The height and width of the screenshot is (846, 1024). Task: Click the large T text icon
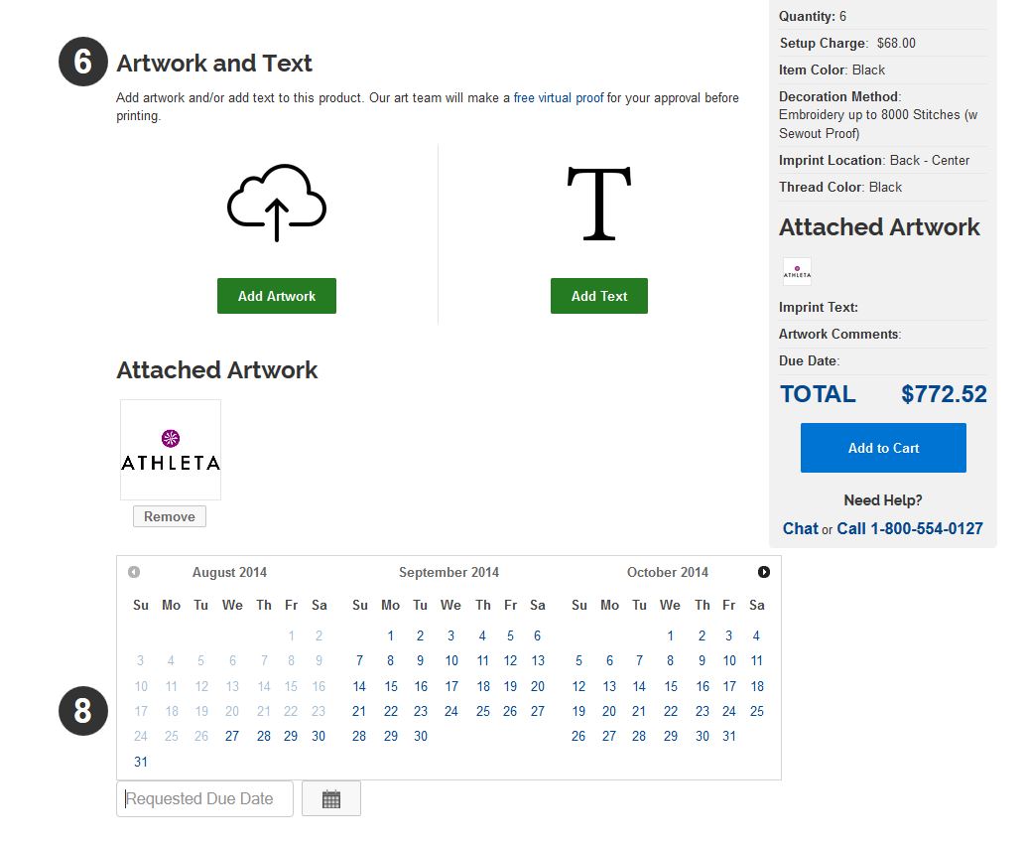click(x=598, y=205)
